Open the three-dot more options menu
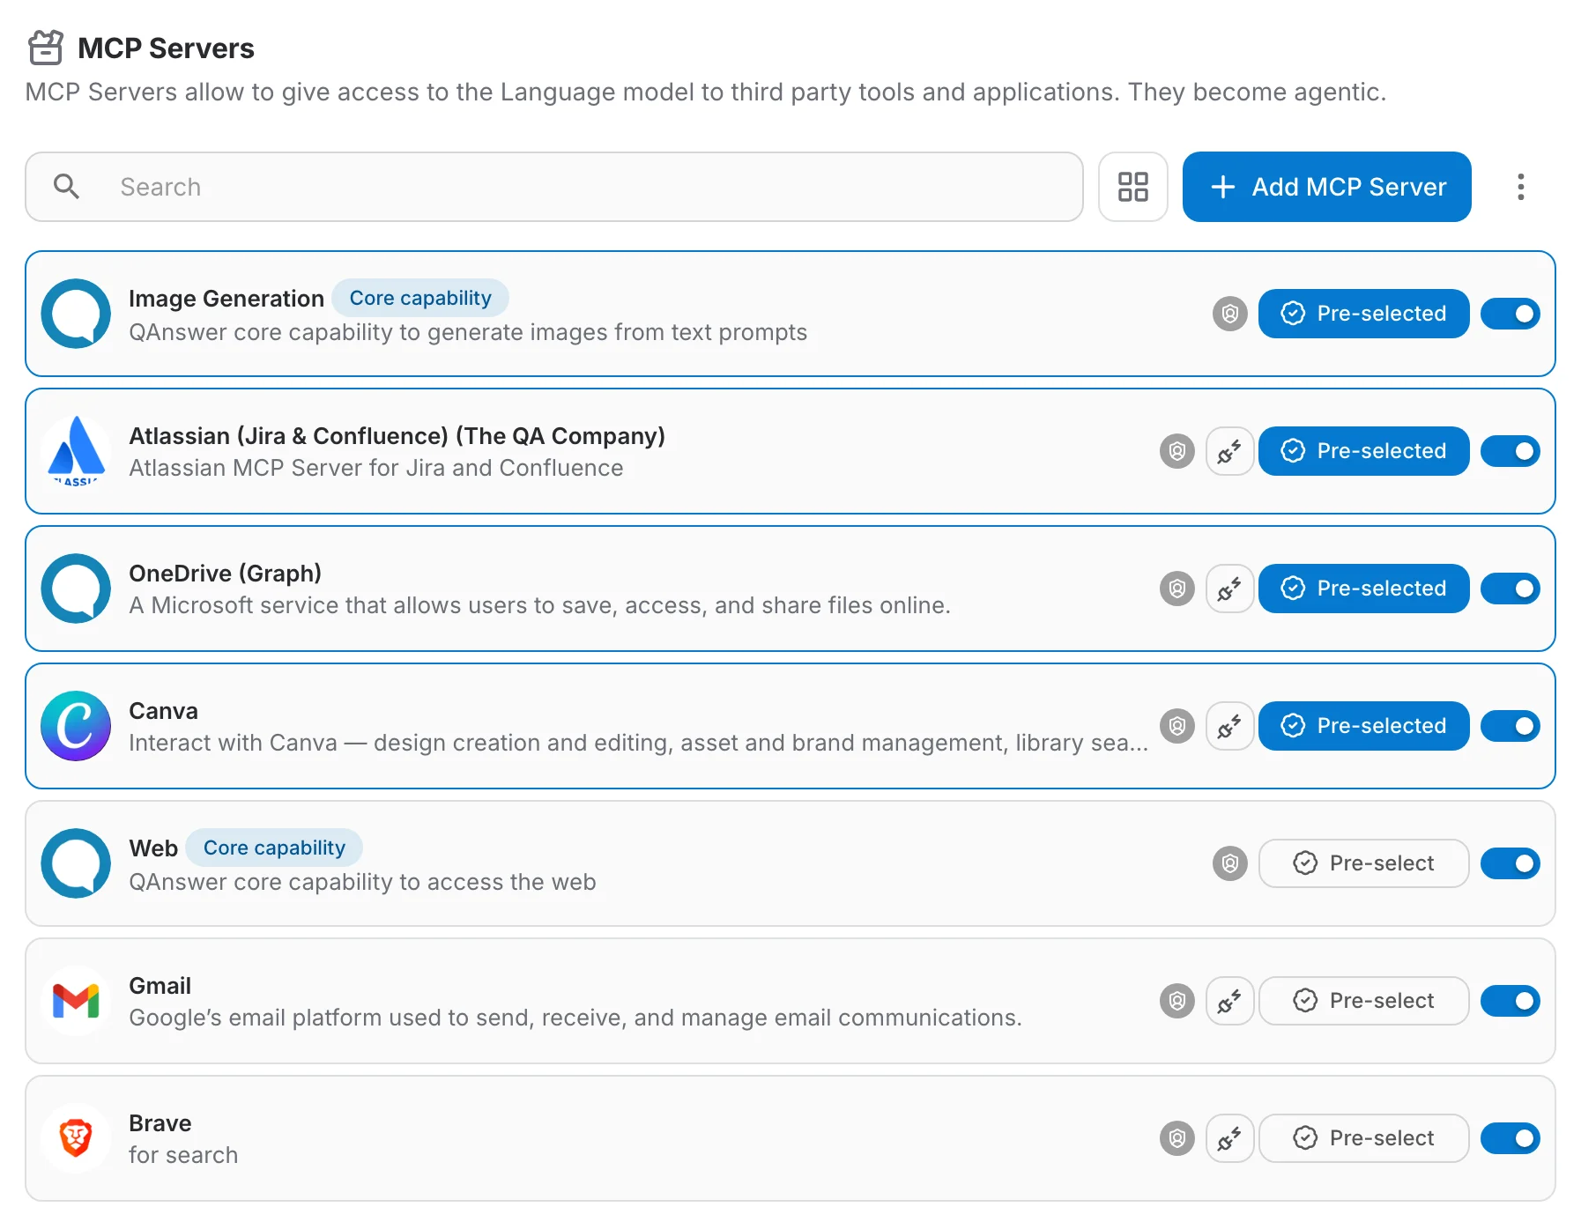This screenshot has width=1581, height=1207. point(1520,187)
